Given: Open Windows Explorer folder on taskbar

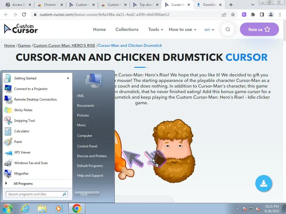Looking at the screenshot, I should (42, 208).
